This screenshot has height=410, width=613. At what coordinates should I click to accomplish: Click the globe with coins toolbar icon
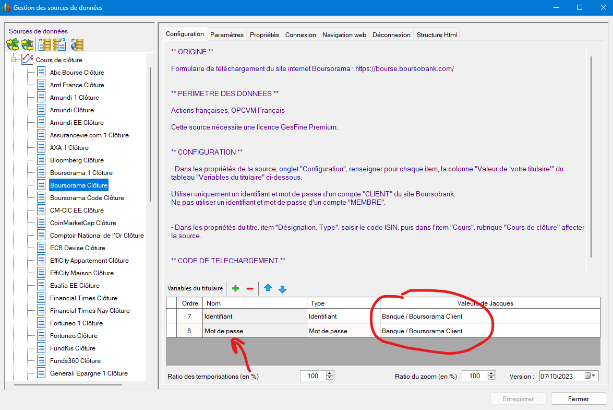coord(77,45)
